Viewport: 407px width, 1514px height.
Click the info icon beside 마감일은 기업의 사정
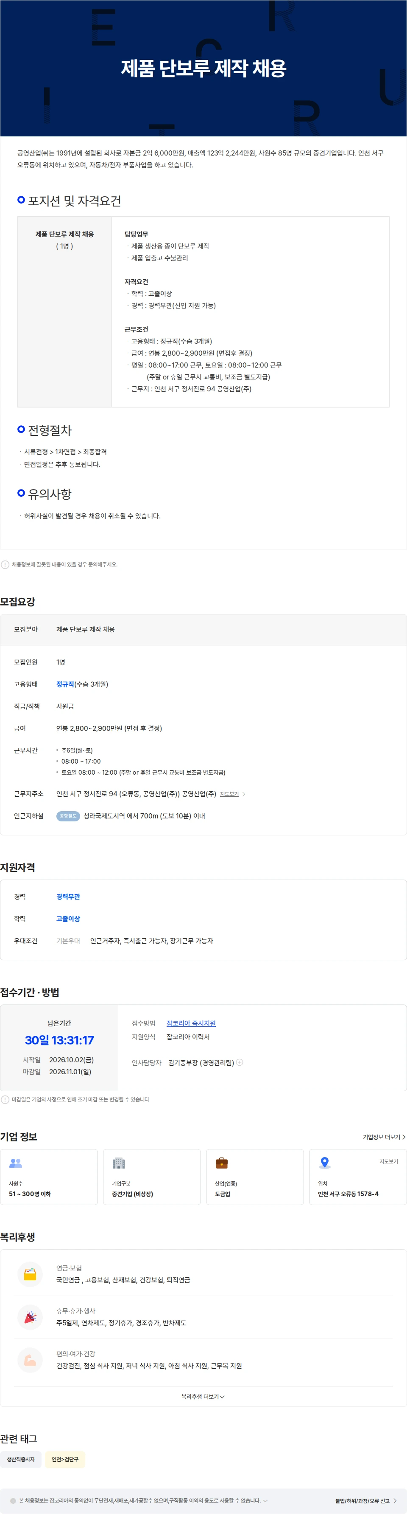coord(5,1099)
